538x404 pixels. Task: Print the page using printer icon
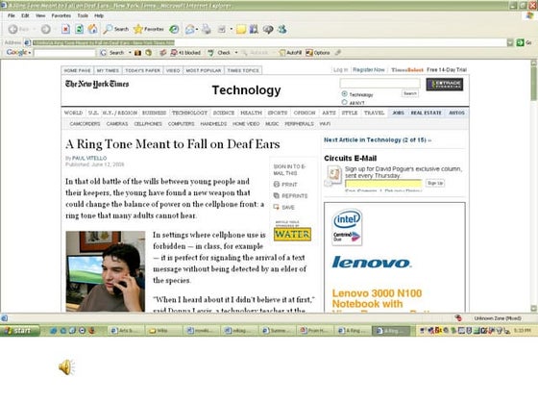click(x=207, y=30)
